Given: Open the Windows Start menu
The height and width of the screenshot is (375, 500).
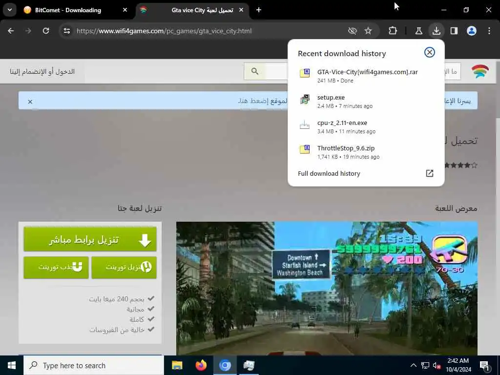Looking at the screenshot, I should tap(12, 365).
